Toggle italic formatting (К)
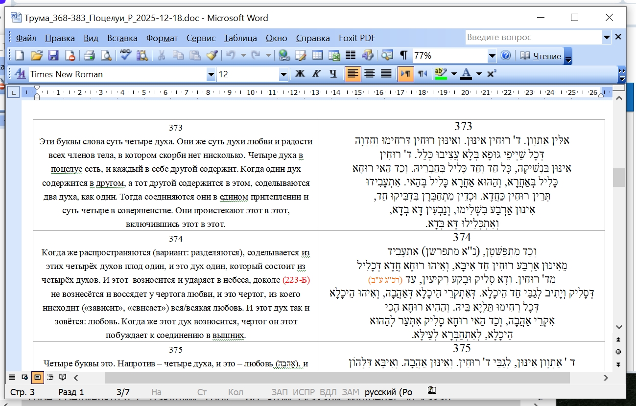Image resolution: width=636 pixels, height=406 pixels. pyautogui.click(x=316, y=74)
